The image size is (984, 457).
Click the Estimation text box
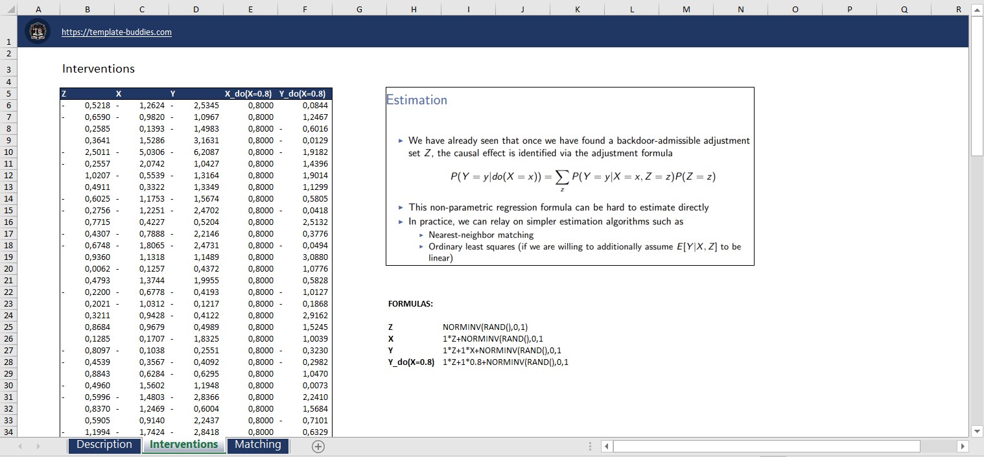tap(417, 100)
